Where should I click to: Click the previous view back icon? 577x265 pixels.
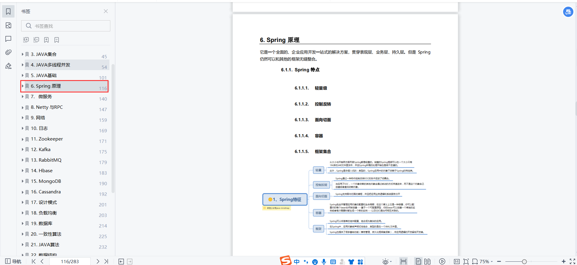pyautogui.click(x=121, y=261)
